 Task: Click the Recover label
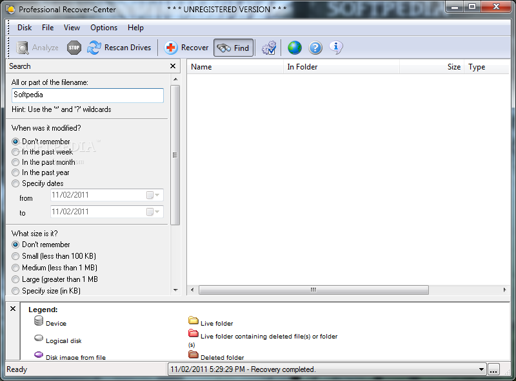[x=195, y=48]
